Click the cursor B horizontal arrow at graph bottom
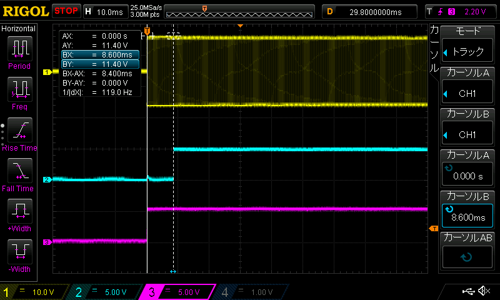500x300 pixels. [173, 271]
